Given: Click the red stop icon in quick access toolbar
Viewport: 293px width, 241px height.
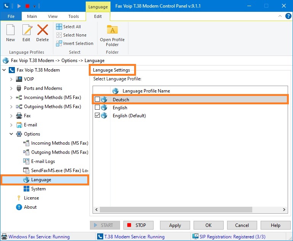Looking at the screenshot, I should click(x=27, y=6).
